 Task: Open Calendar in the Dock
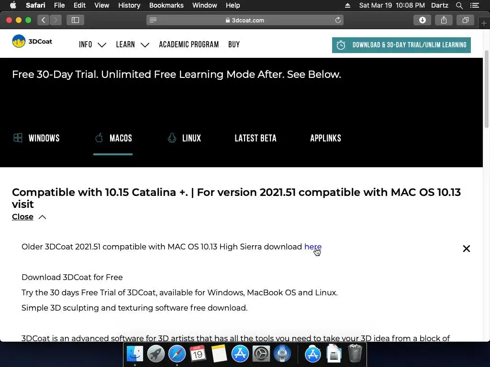pyautogui.click(x=198, y=354)
